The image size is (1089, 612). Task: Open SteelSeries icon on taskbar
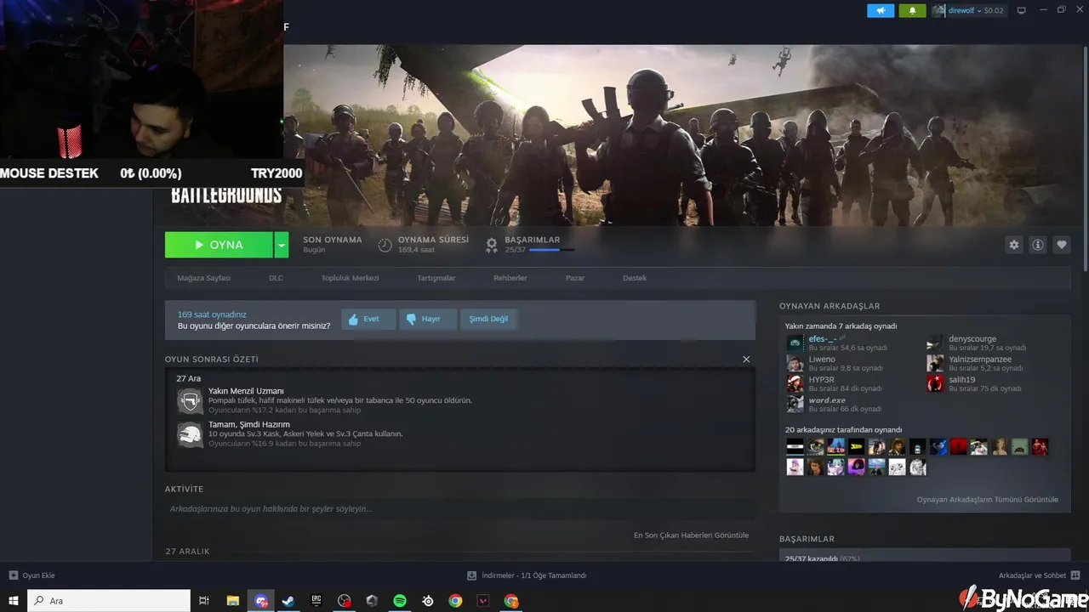[428, 601]
